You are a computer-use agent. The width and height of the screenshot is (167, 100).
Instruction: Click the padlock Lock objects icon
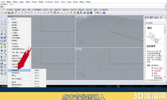pos(75,13)
